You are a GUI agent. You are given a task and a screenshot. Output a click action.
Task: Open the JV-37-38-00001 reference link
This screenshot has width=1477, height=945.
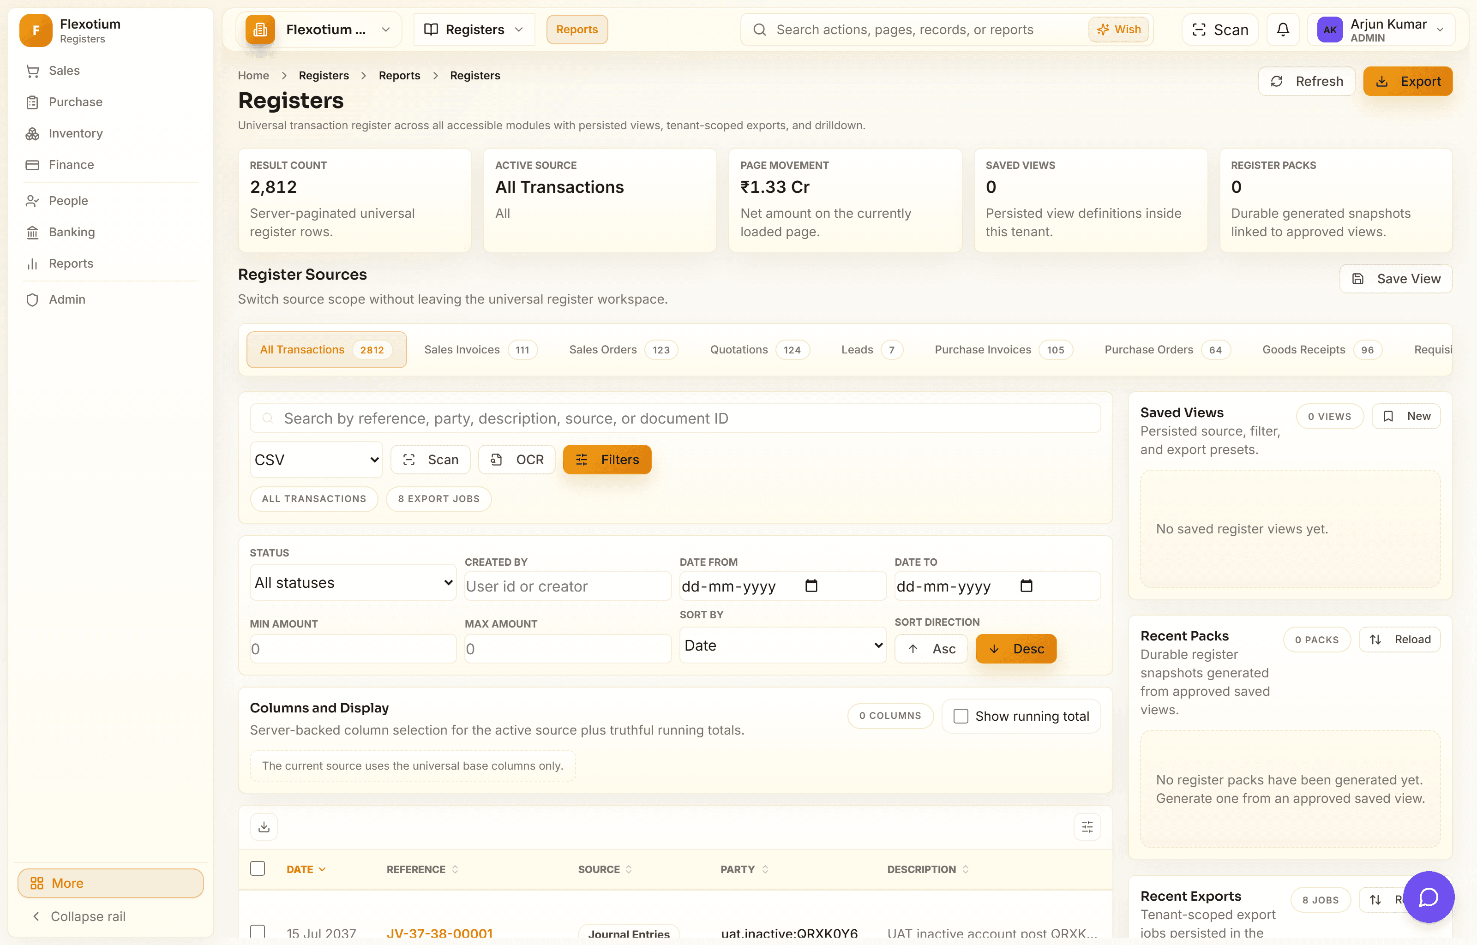pos(439,933)
